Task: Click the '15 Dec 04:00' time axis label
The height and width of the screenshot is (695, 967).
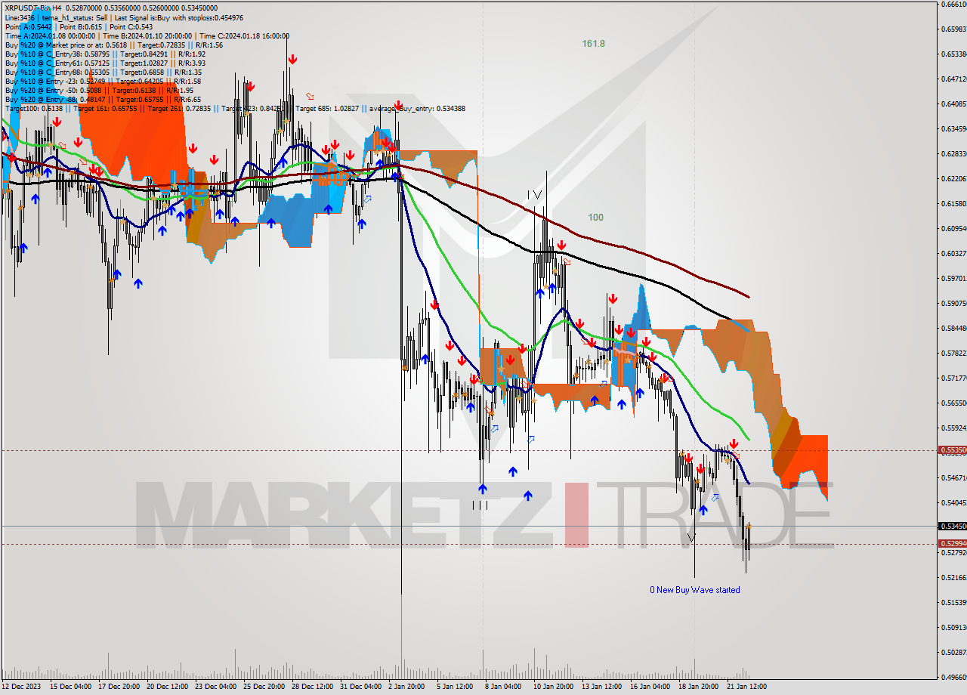Action: click(x=71, y=687)
